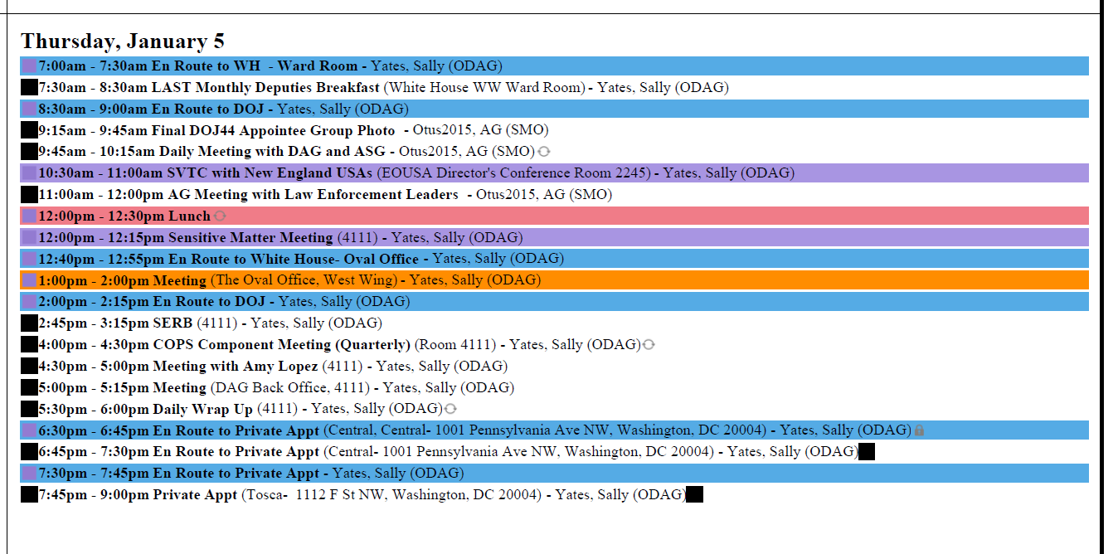Select the 12:00pm Lunch entry

coord(554,216)
